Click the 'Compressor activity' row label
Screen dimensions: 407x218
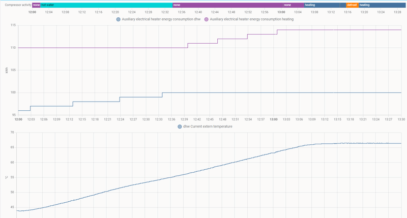[18, 5]
